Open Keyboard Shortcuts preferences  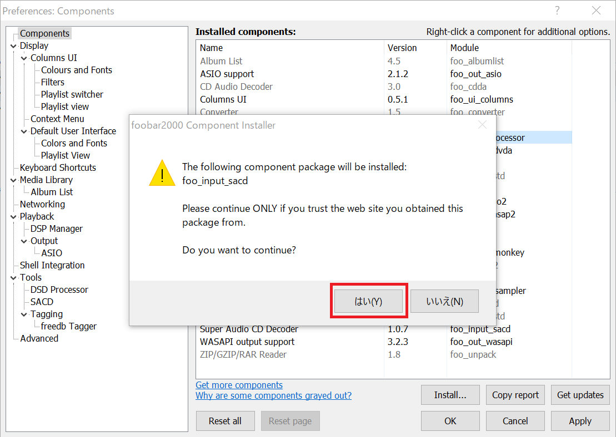[58, 167]
